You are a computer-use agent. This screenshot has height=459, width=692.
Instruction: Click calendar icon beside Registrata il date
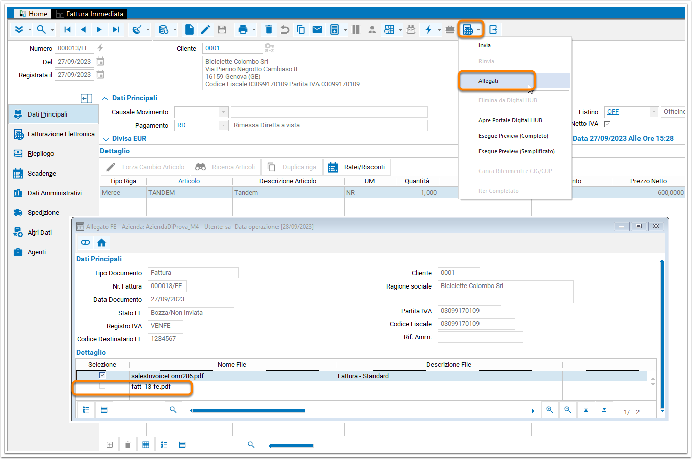coord(100,75)
